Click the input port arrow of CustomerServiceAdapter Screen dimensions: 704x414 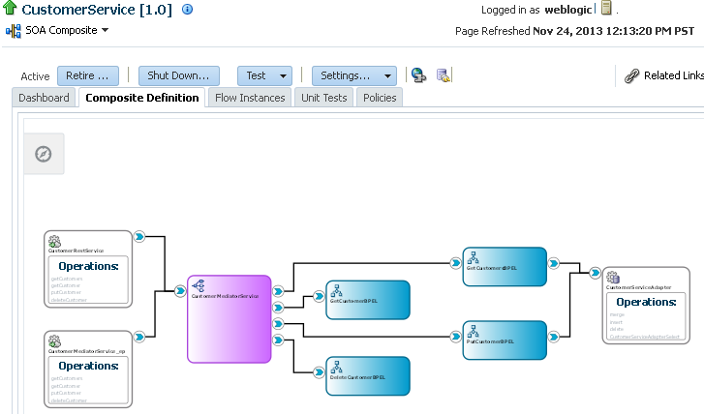596,272
